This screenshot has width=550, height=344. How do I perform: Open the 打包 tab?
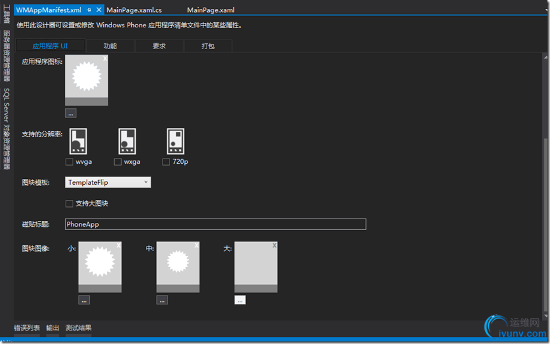(208, 46)
